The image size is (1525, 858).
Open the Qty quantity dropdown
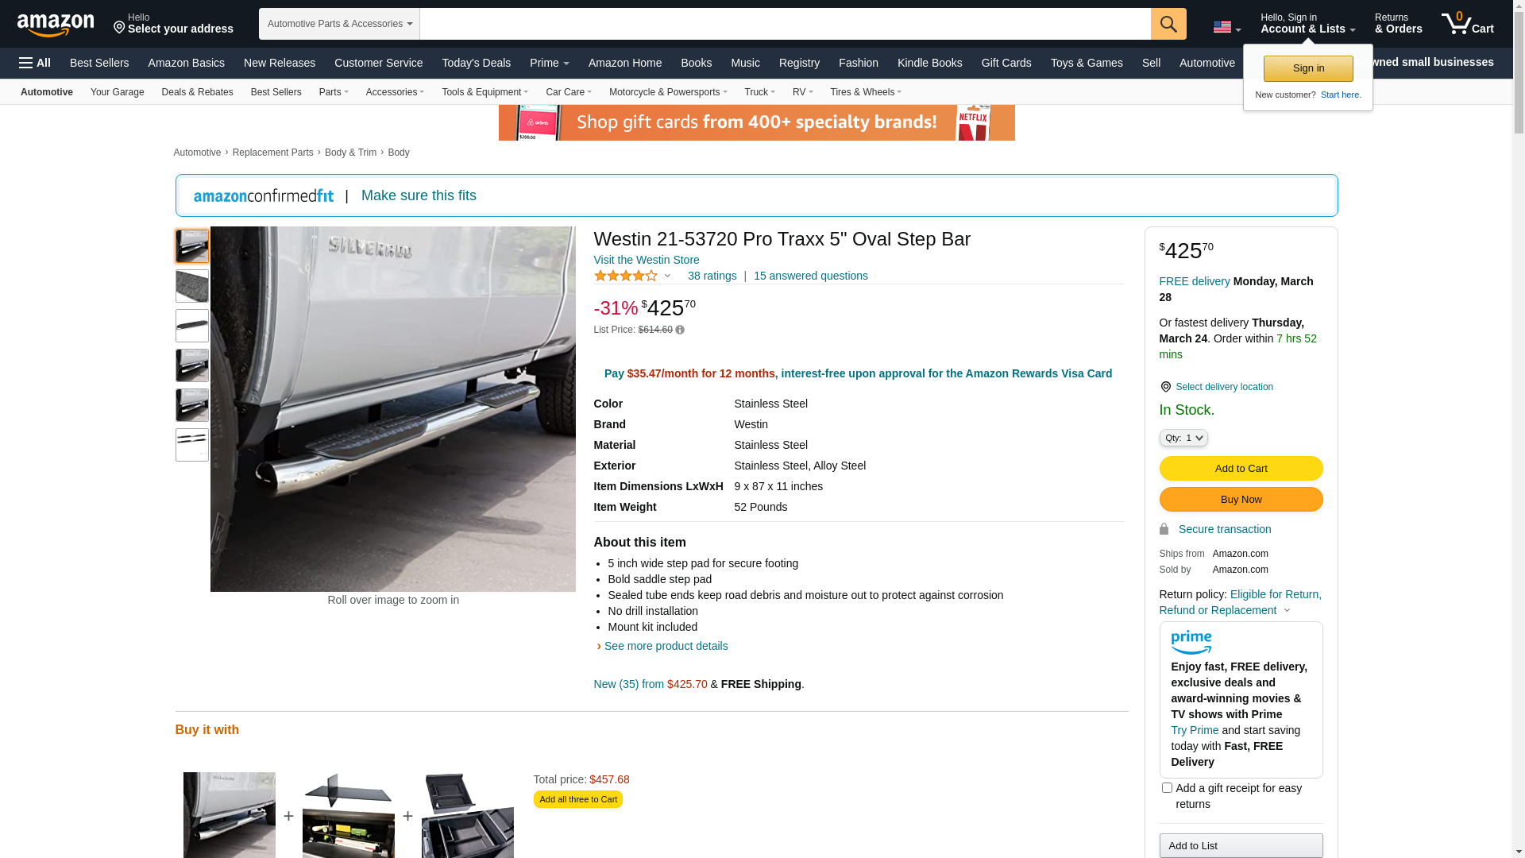(1183, 438)
